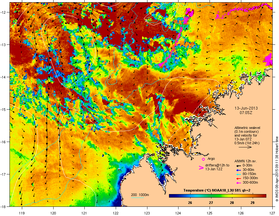Click longitude axis label 125
Viewport: 279px width, 216px height.
point(210,213)
